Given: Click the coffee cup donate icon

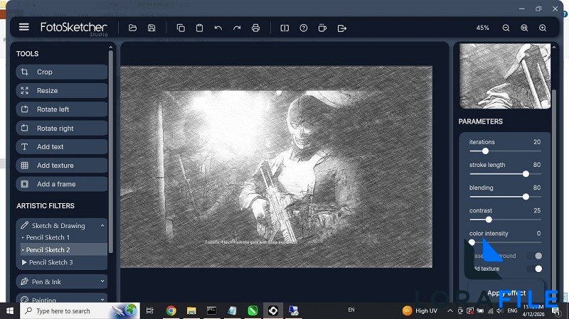Looking at the screenshot, I should pos(322,28).
